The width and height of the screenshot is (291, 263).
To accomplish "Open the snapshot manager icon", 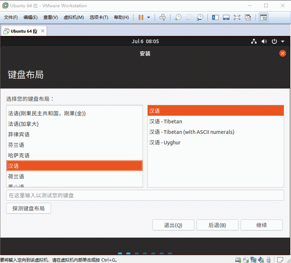I will pos(200,17).
